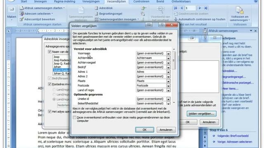Open Adres 1 field dropdown

[168, 72]
